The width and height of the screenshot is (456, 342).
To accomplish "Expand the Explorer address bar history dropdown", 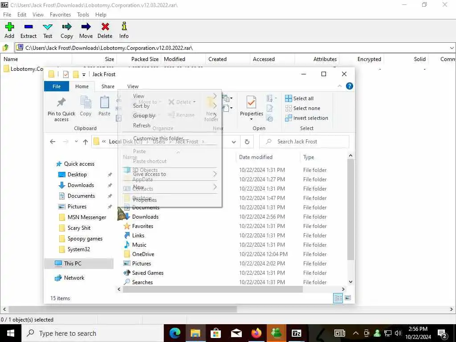I will point(233,142).
